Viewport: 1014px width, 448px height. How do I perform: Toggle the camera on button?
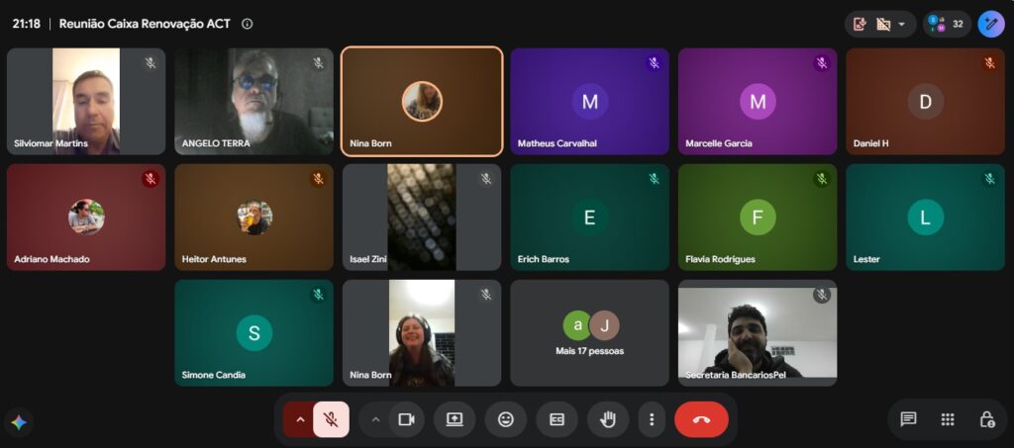pos(406,419)
